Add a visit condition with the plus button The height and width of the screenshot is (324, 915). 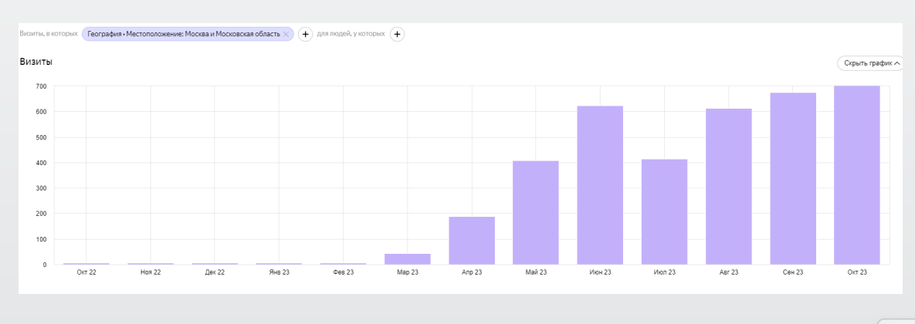(x=305, y=35)
